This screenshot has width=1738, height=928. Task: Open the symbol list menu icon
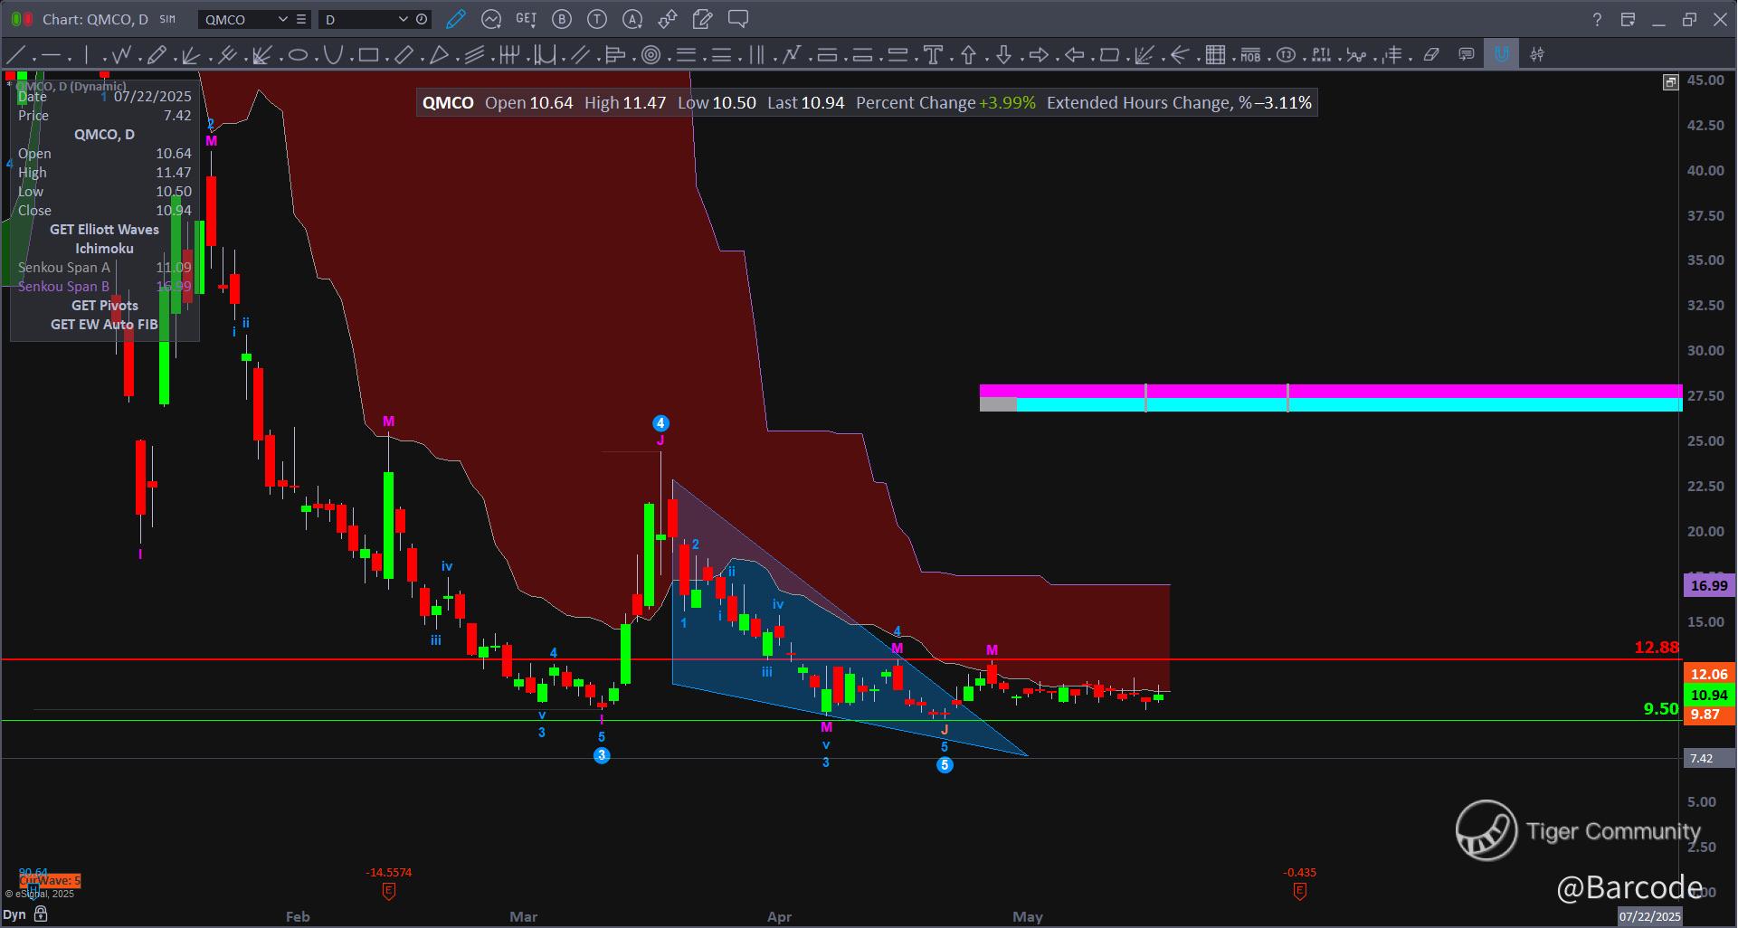301,19
